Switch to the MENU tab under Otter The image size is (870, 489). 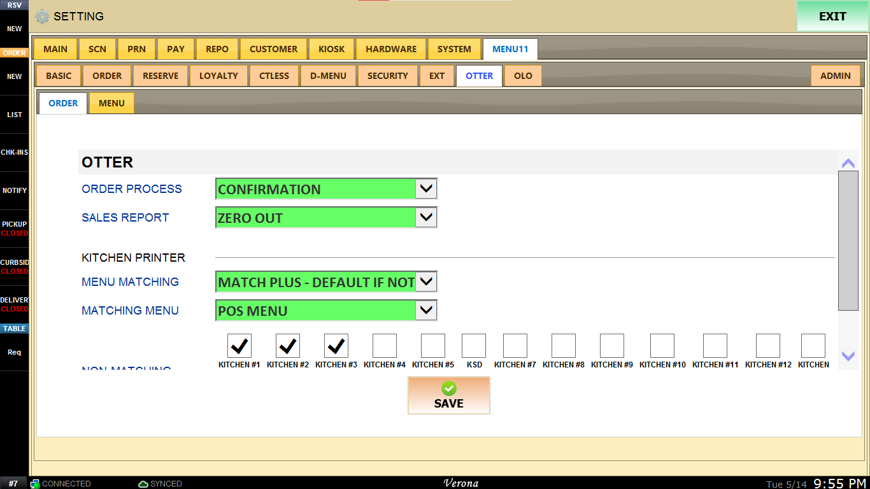111,103
